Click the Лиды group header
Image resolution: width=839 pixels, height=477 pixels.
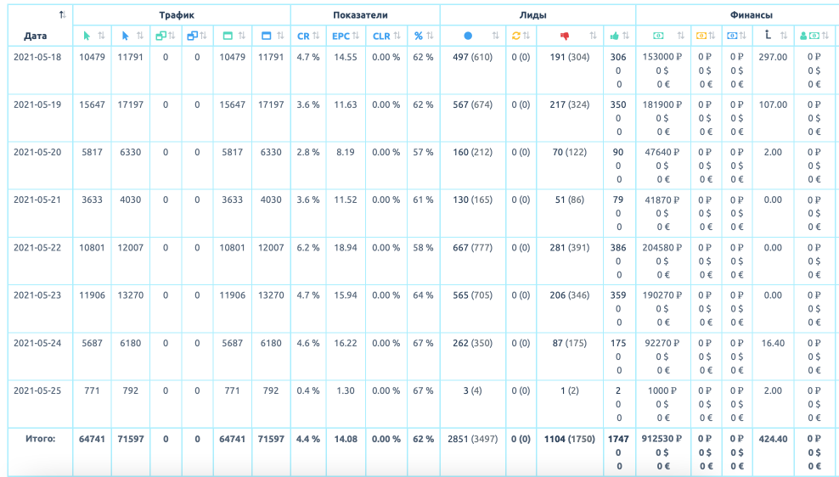coord(533,15)
